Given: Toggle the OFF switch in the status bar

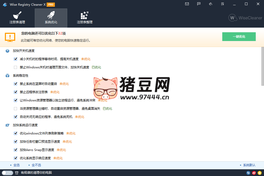Looking at the screenshot, I should click(x=7, y=173).
